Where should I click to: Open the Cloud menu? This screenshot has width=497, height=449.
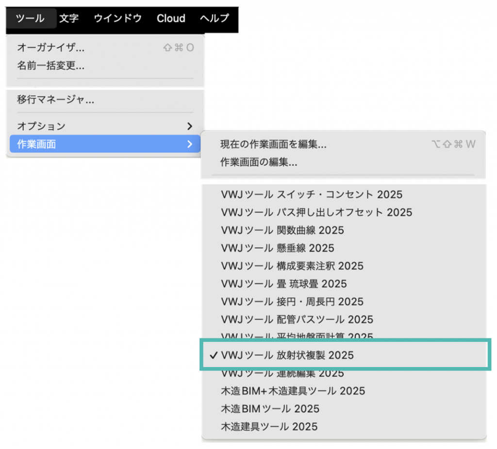click(171, 18)
